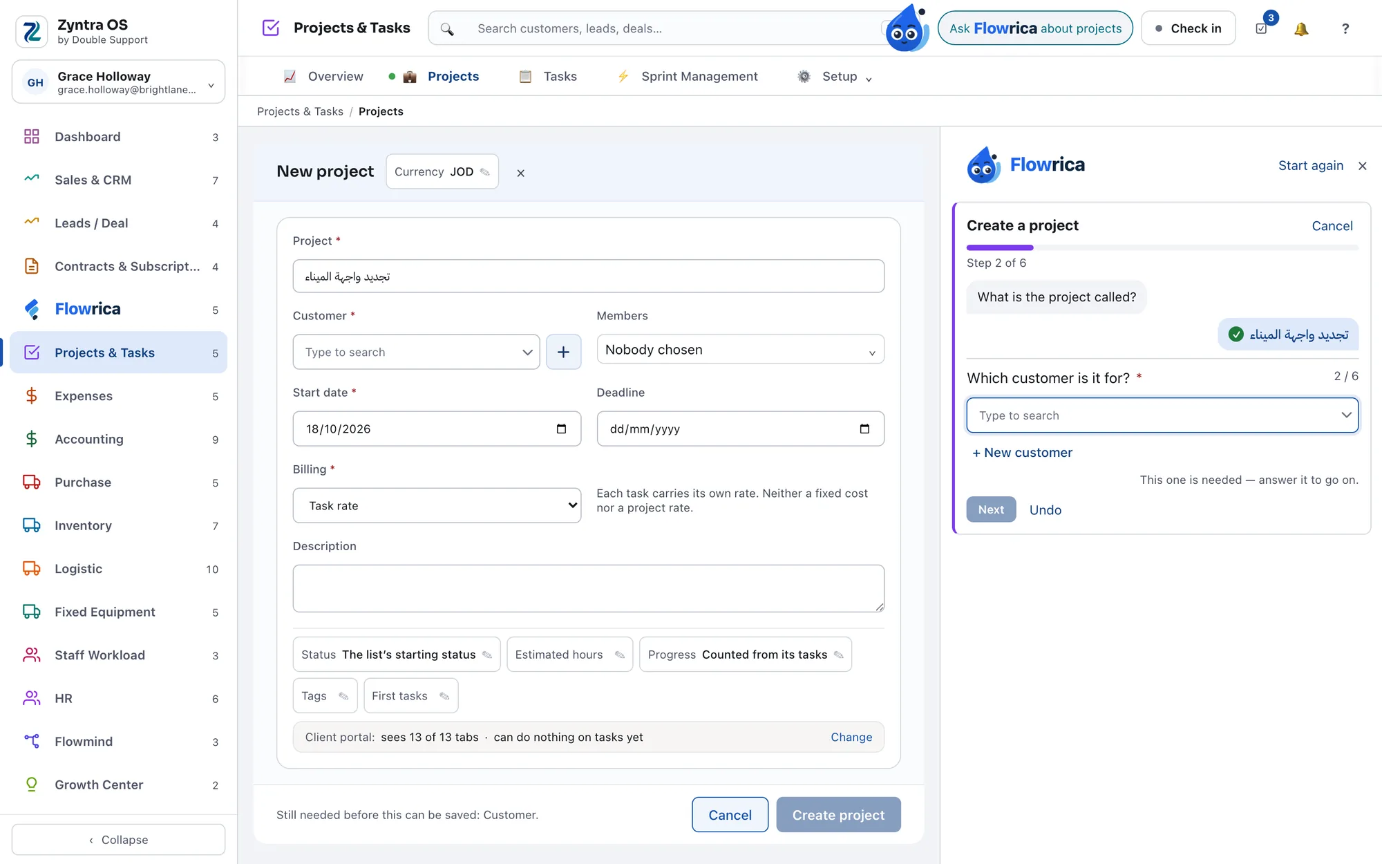1382x864 pixels.
Task: Click the Flowrica mascot in the top bar
Action: pyautogui.click(x=907, y=28)
